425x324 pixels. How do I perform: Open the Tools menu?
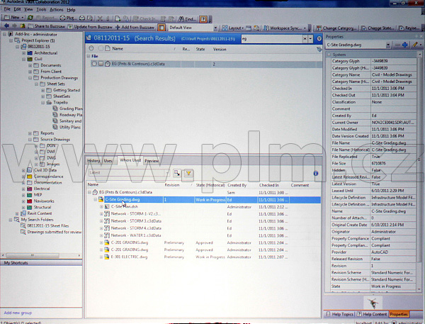(x=41, y=10)
